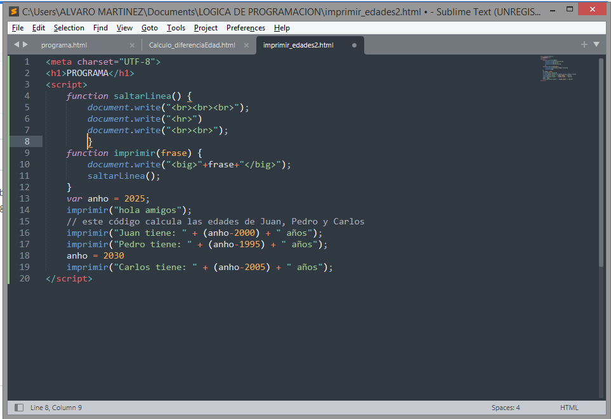Click the unsaved dot on imprimir_edades2.html tab
The height and width of the screenshot is (419, 611).
[x=354, y=45]
